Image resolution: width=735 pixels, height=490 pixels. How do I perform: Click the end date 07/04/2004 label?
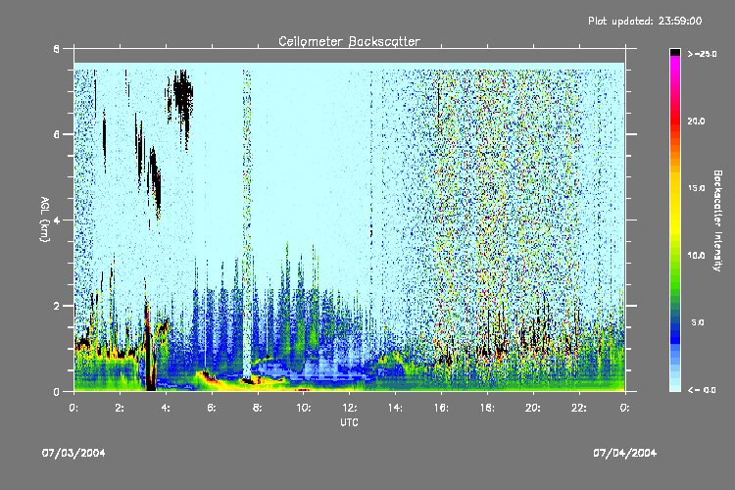(x=625, y=453)
